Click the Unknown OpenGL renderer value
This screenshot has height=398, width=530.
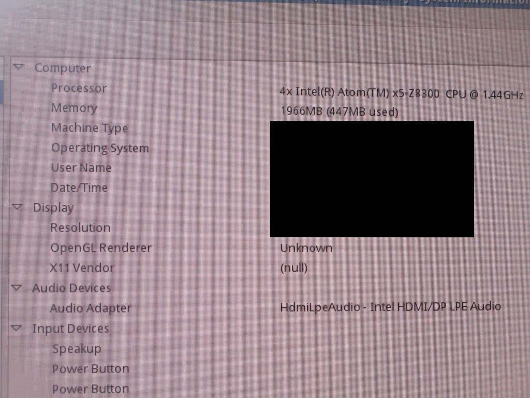tap(306, 248)
